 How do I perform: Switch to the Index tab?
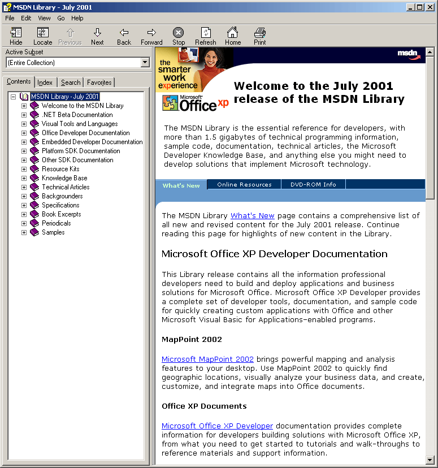click(x=45, y=83)
